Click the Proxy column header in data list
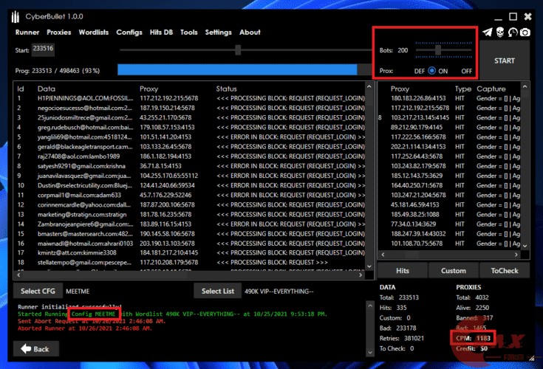The image size is (543, 369). pos(149,89)
